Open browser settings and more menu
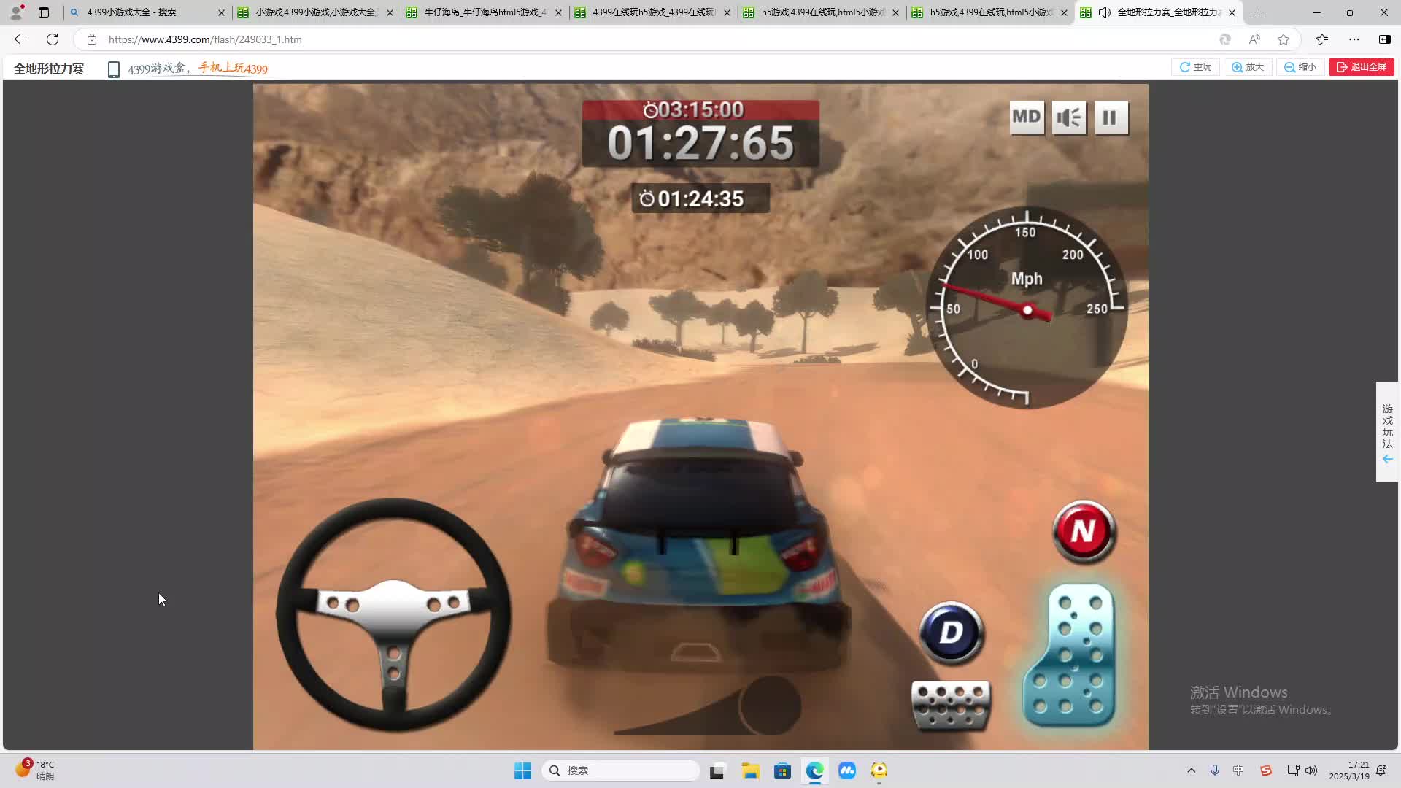Viewport: 1401px width, 788px height. pos(1354,39)
